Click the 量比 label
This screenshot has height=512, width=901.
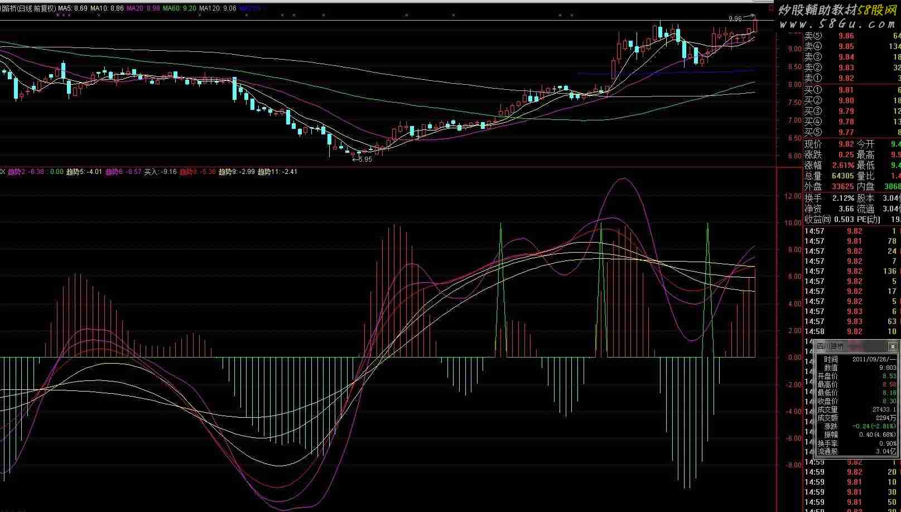coord(866,176)
